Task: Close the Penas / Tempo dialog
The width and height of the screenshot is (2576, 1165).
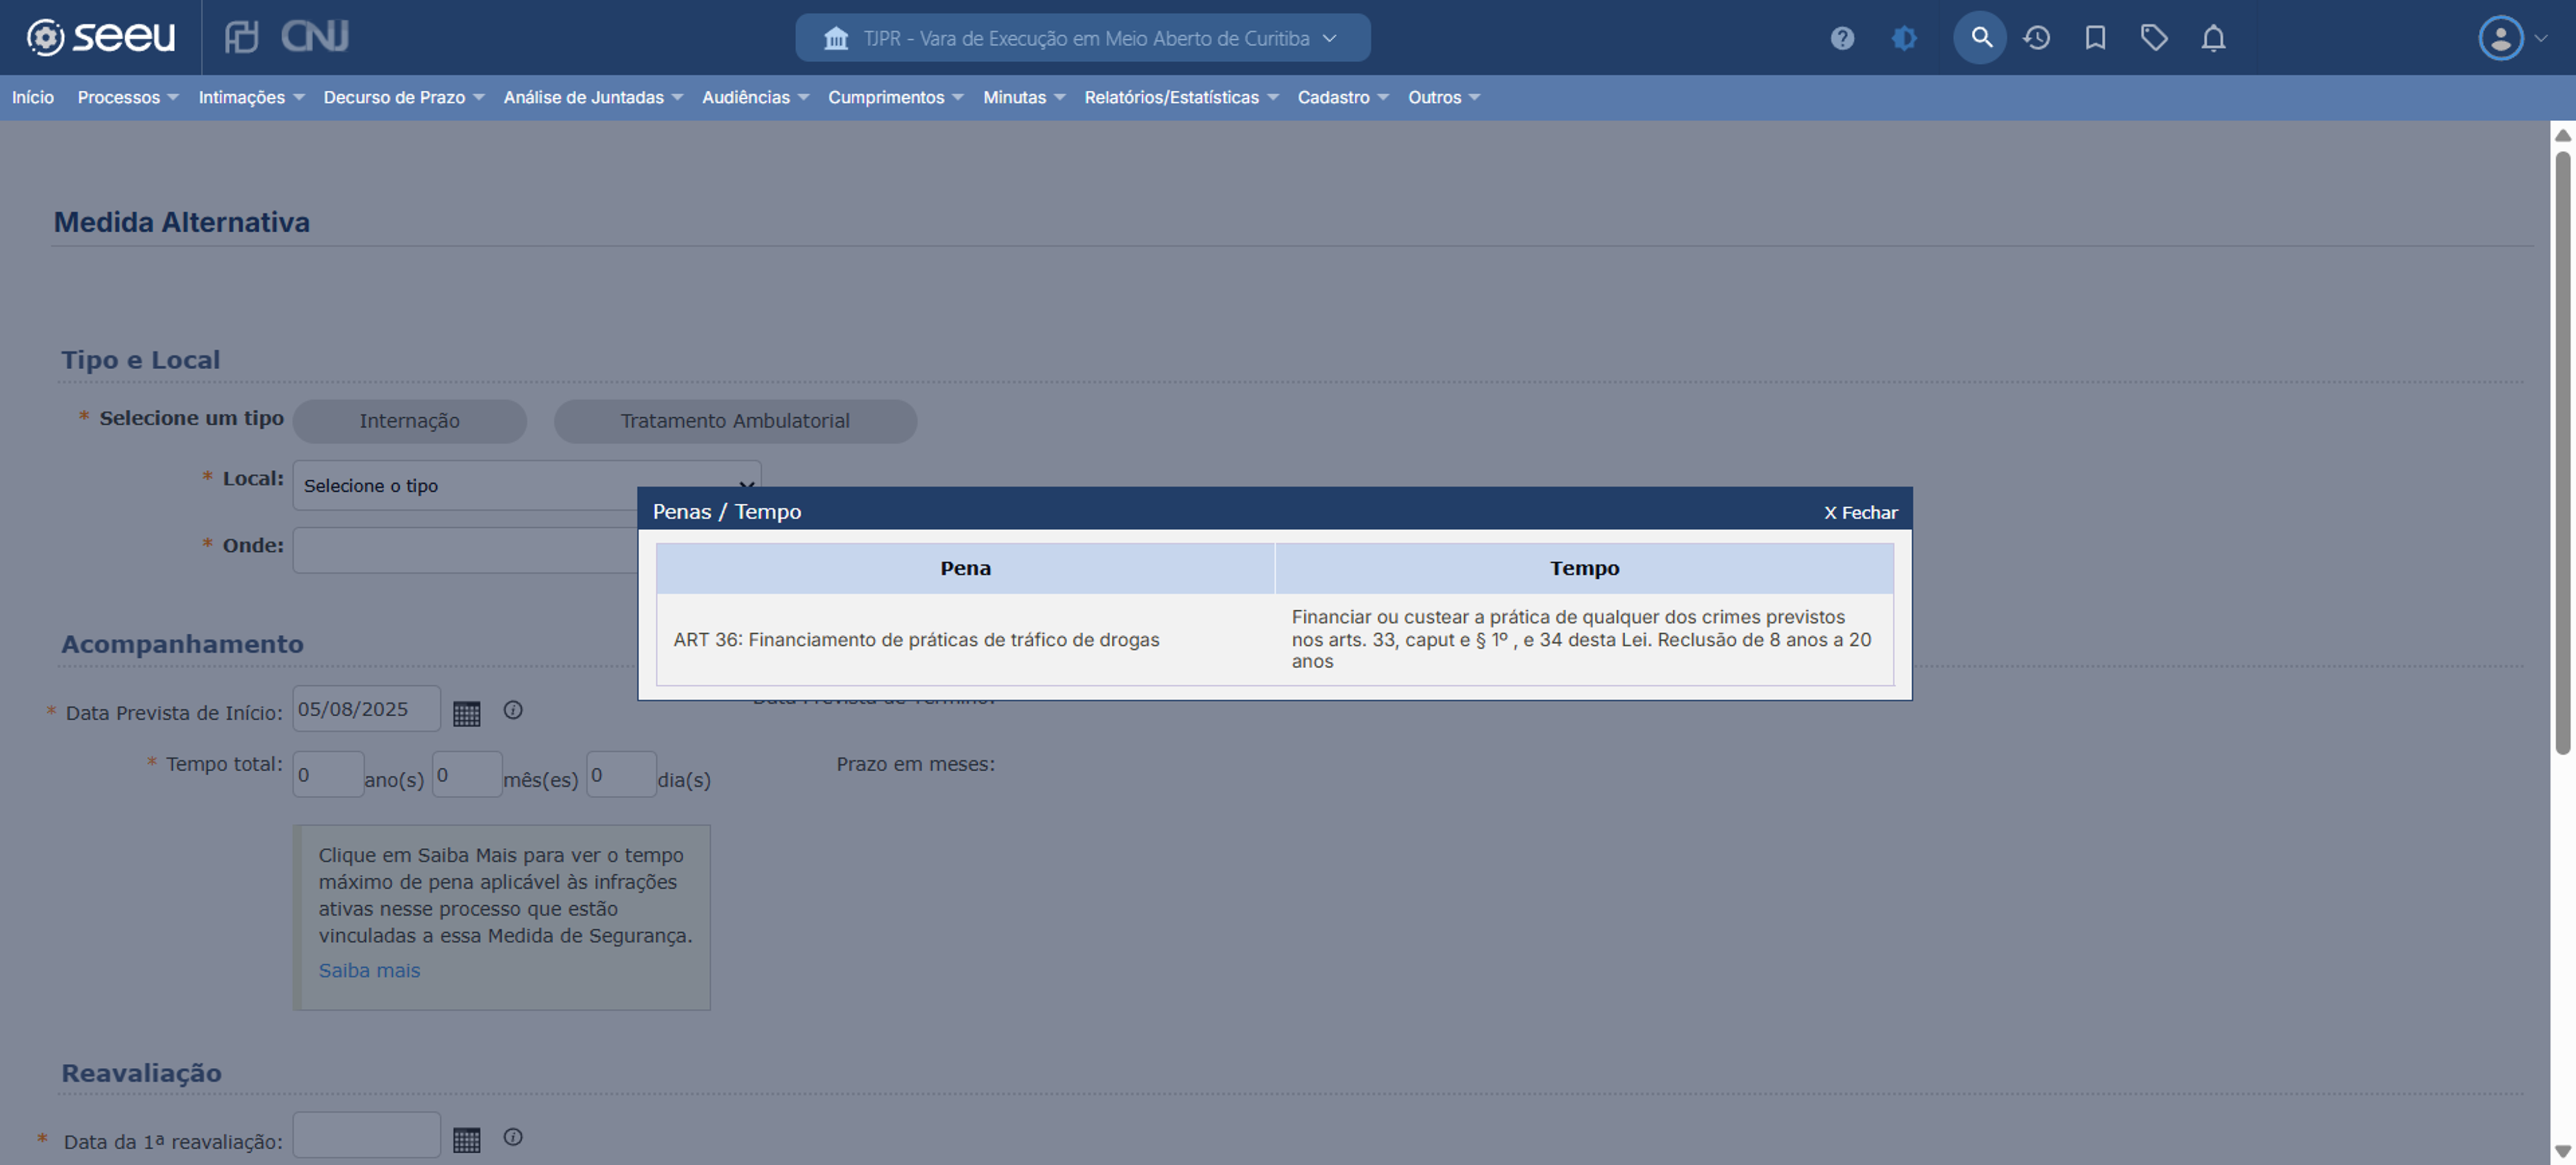Action: (1860, 513)
